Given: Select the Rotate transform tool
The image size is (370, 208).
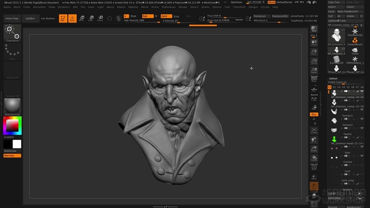Looking at the screenshot, I should 100,19.
